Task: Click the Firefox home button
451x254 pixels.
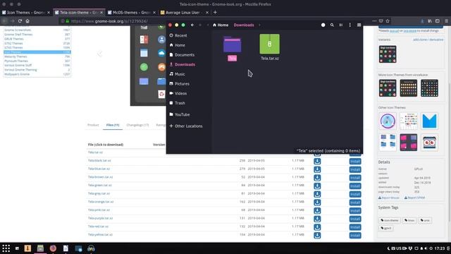Action: [x=27, y=20]
